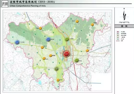134x94 pixels.
Task: Select the orange marker in far northeast
Action: [92, 24]
